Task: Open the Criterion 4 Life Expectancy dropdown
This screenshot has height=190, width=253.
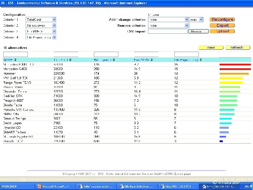Action: 41,37
